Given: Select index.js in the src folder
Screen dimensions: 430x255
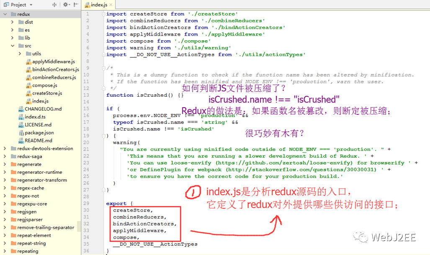Looking at the screenshot, I should click(x=40, y=101).
